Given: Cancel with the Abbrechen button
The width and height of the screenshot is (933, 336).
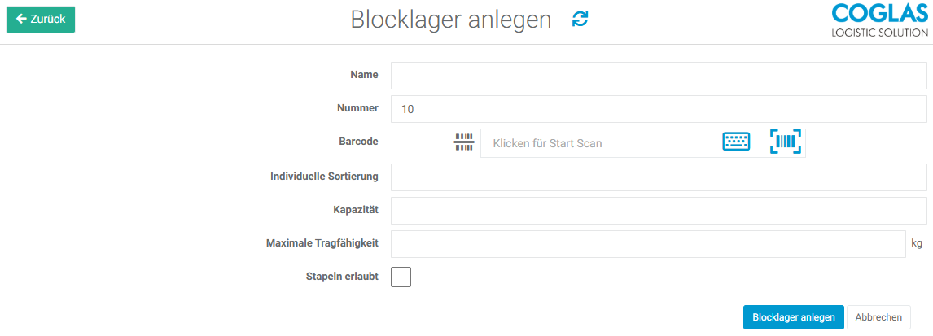Looking at the screenshot, I should click(878, 317).
